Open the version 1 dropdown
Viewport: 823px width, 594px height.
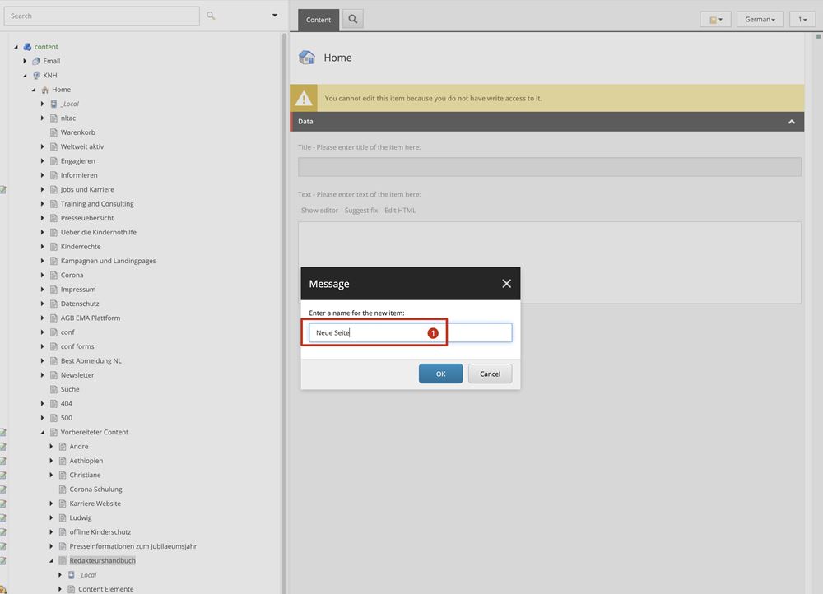(x=802, y=19)
